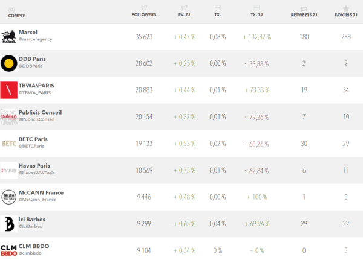Click the Havas Paris logo
This screenshot has height=260, width=363.
point(9,170)
